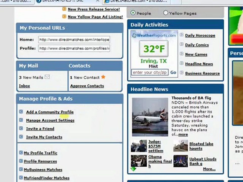The image size is (243, 182).
Task: Open the Obama making final story
Action: pos(160,161)
